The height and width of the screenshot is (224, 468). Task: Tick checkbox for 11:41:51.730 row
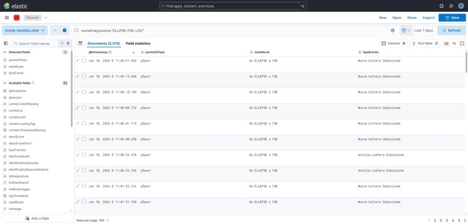click(x=84, y=202)
